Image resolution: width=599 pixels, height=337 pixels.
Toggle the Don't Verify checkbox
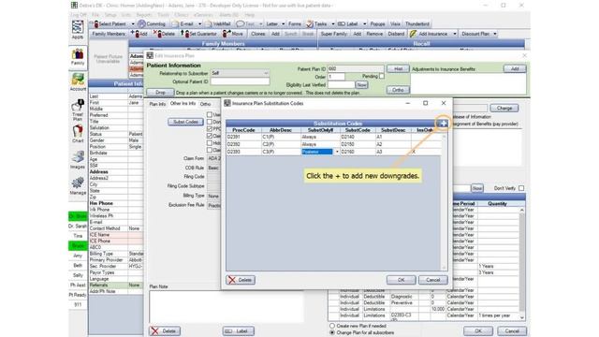521,188
